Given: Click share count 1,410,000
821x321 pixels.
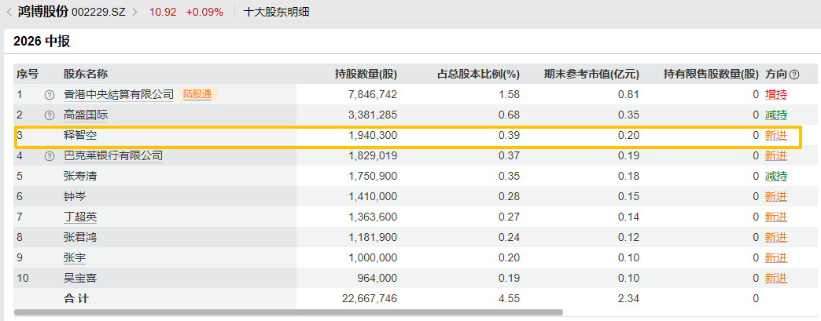Looking at the screenshot, I should pos(372,196).
